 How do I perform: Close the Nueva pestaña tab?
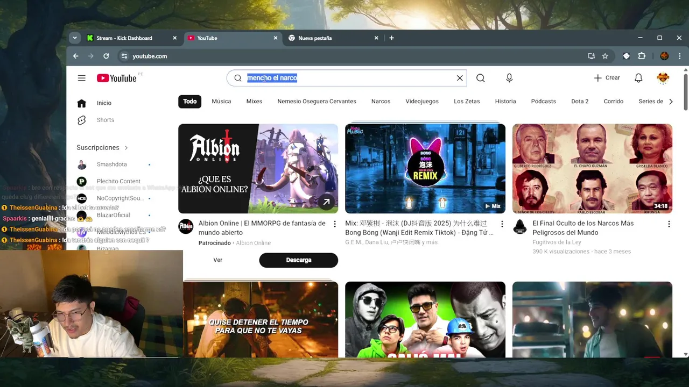click(x=376, y=38)
